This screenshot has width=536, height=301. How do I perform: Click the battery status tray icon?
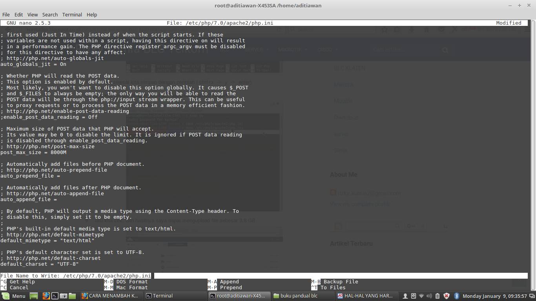coord(438,296)
